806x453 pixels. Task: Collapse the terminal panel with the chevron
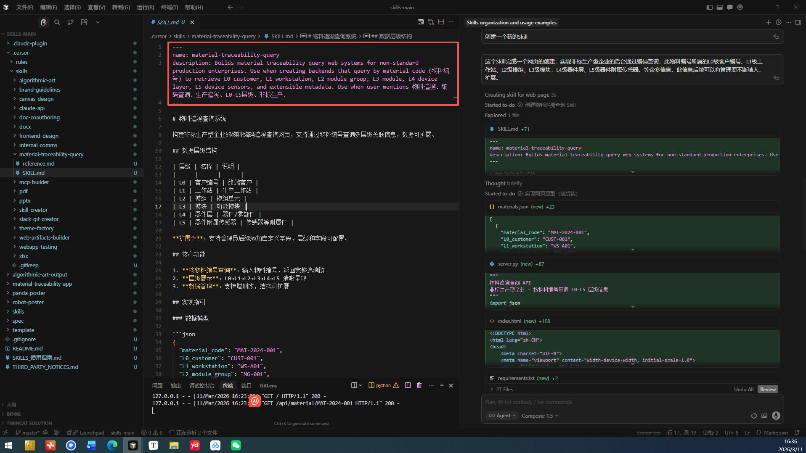pos(441,385)
